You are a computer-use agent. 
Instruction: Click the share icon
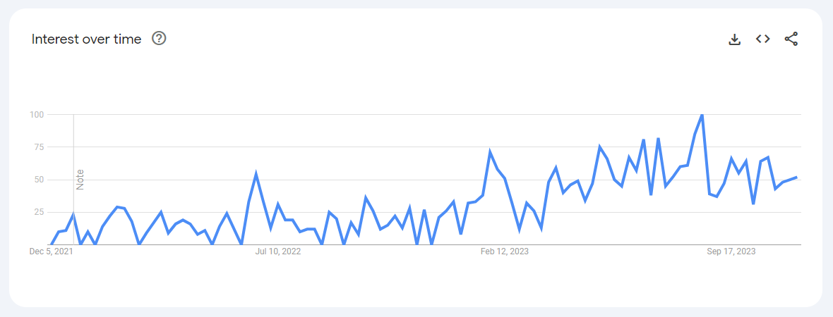tap(791, 39)
